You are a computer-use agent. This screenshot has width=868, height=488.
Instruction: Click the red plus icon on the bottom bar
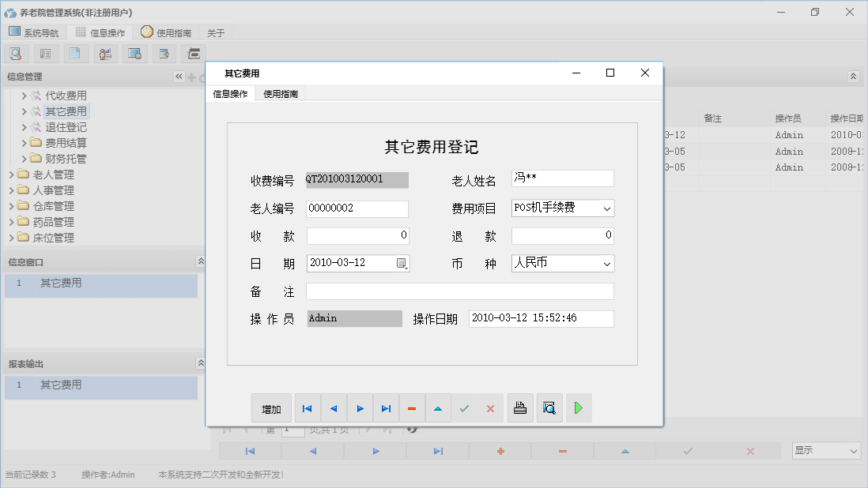(x=500, y=450)
